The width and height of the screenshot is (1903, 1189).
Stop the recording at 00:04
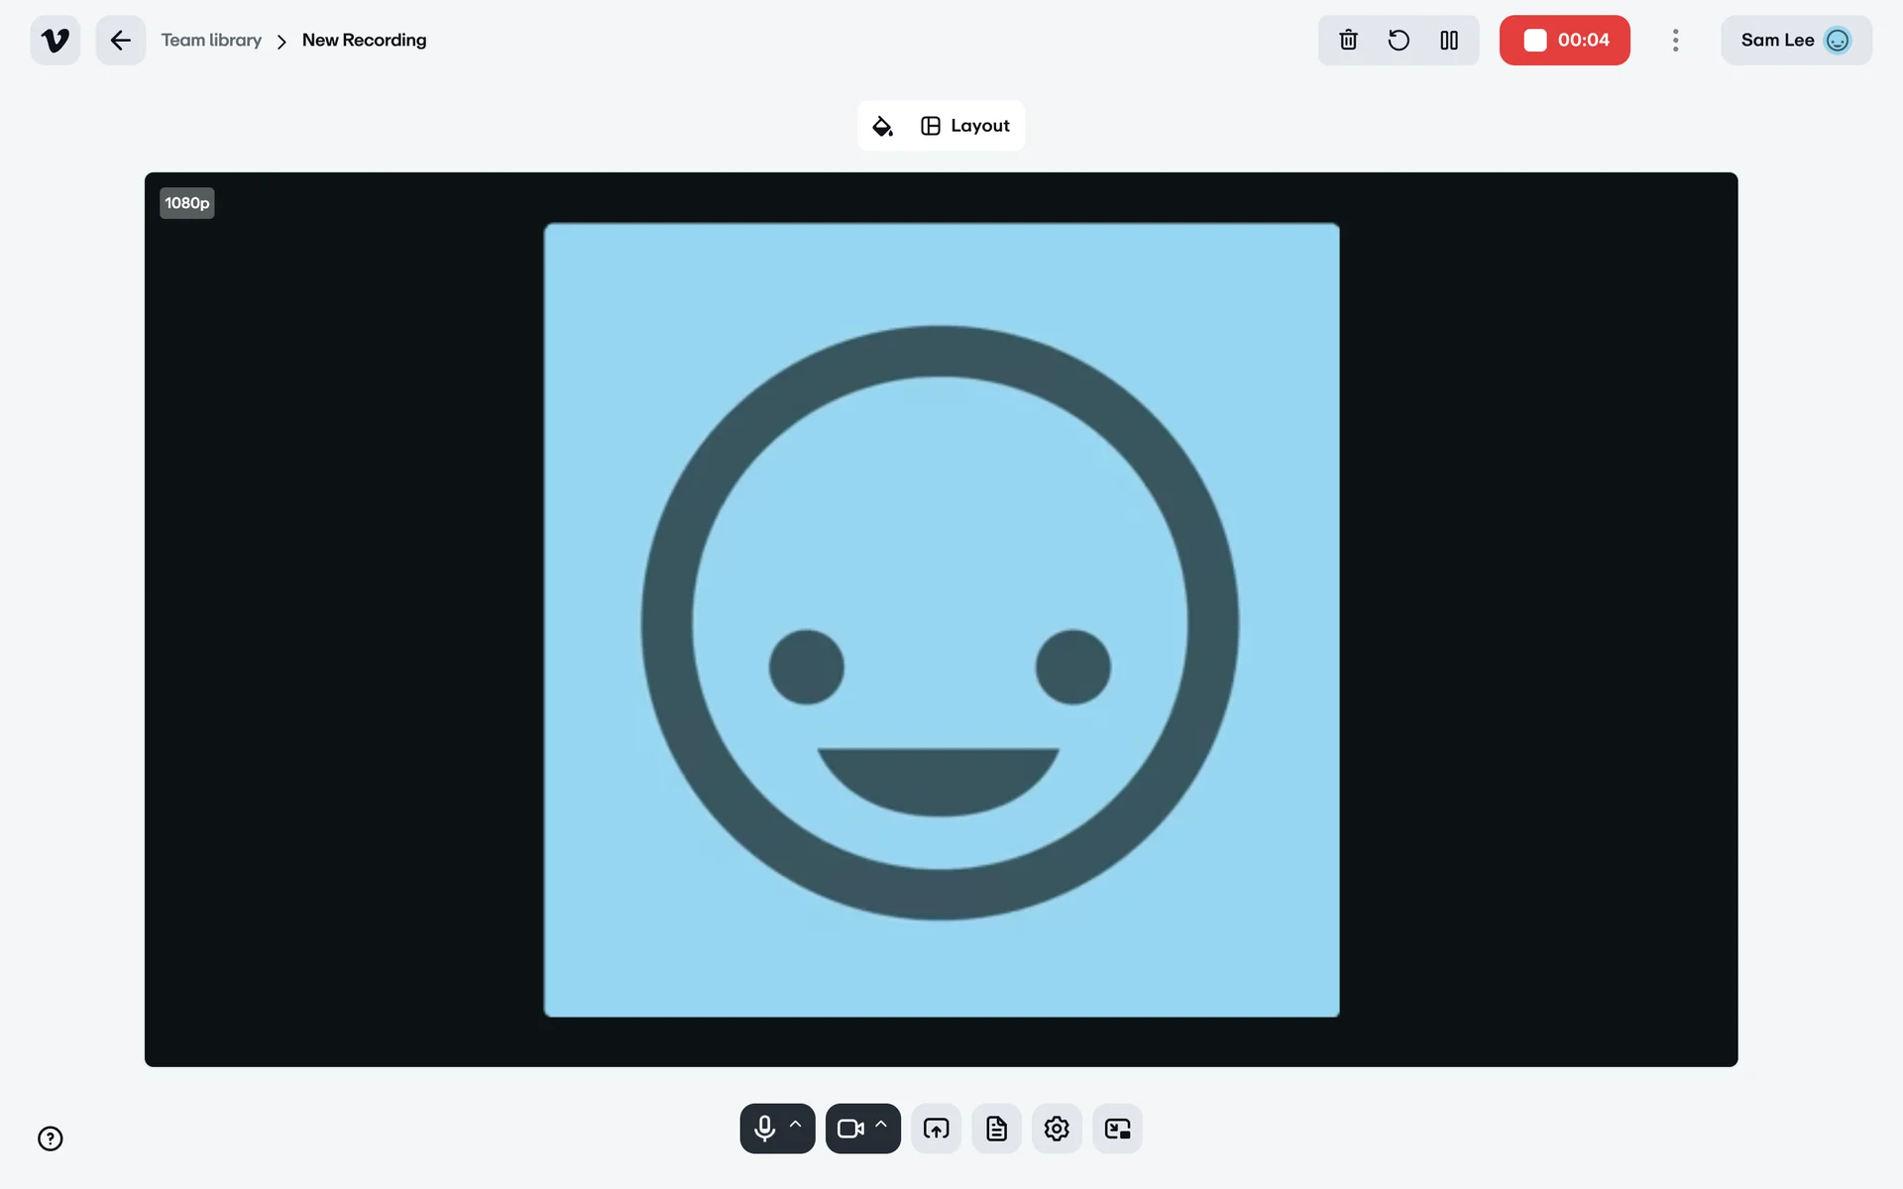(1564, 41)
